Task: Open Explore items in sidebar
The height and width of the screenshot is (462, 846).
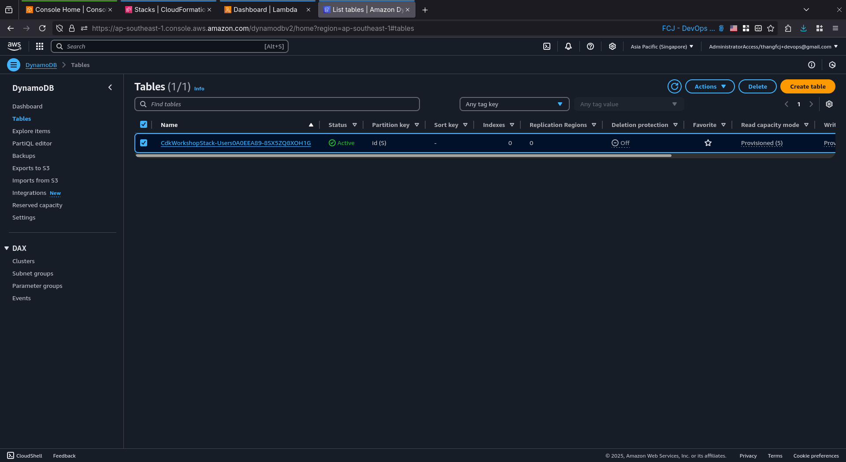Action: [x=31, y=131]
